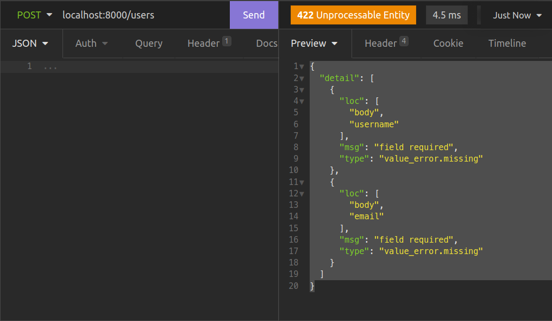Collapse the second error object at line 11
552x321 pixels.
[x=302, y=182]
